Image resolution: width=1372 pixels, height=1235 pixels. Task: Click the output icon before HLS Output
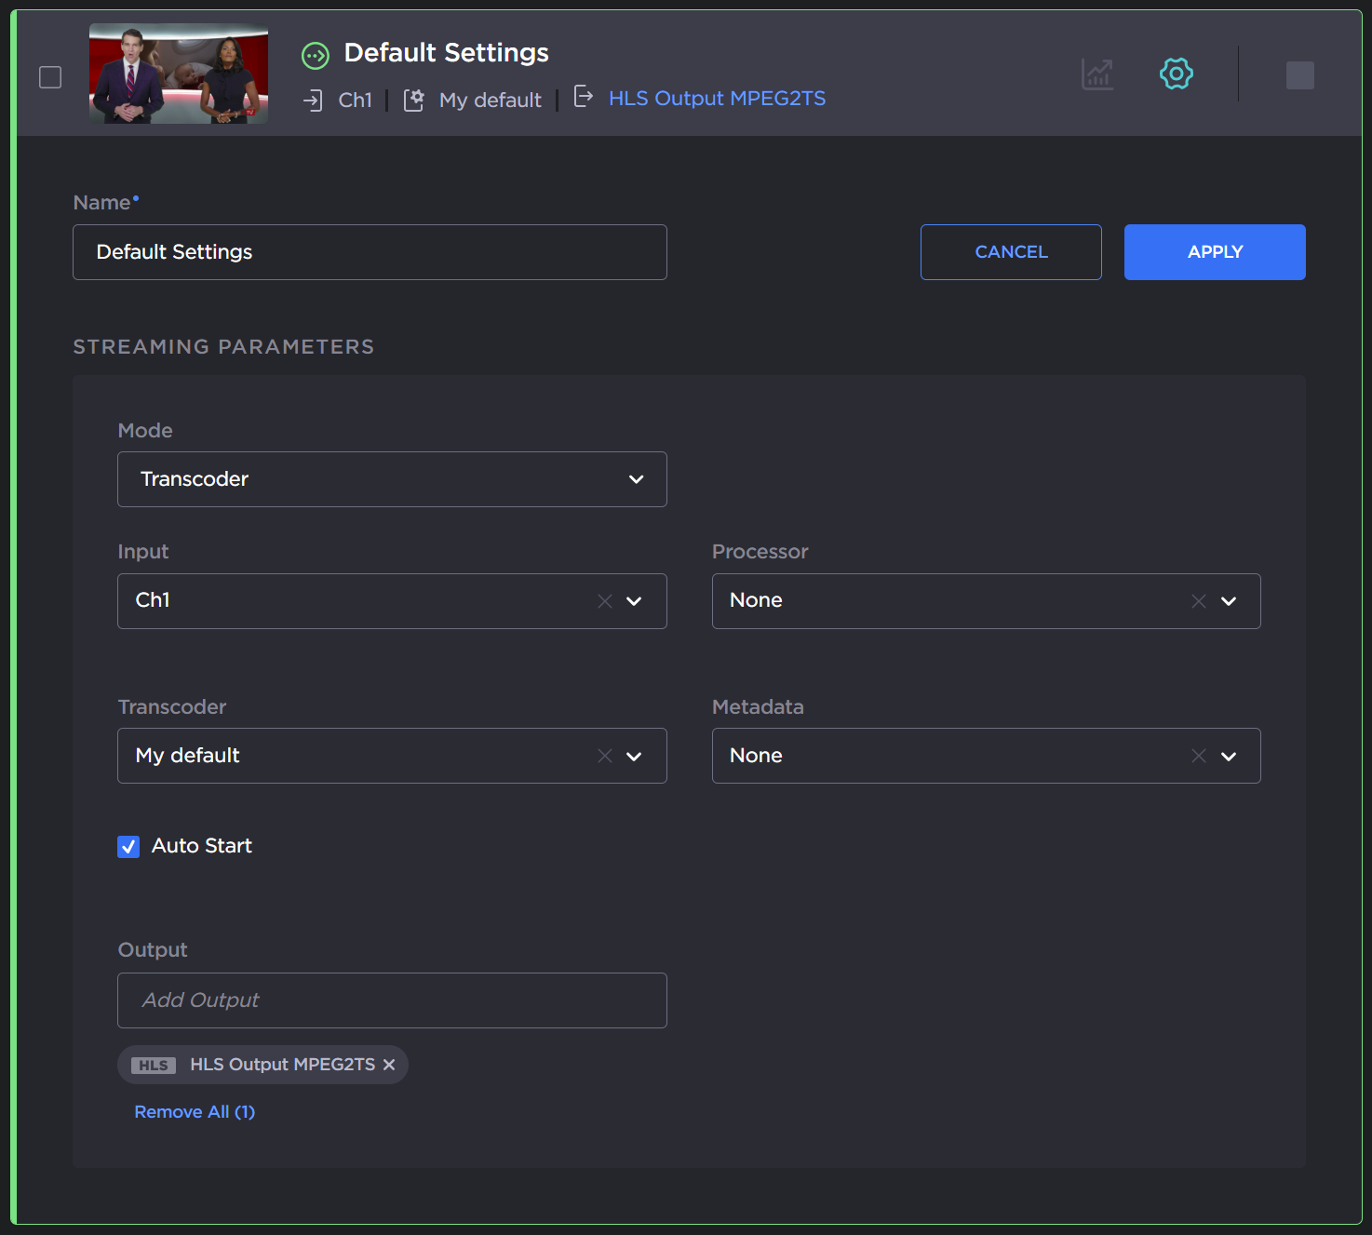(583, 97)
